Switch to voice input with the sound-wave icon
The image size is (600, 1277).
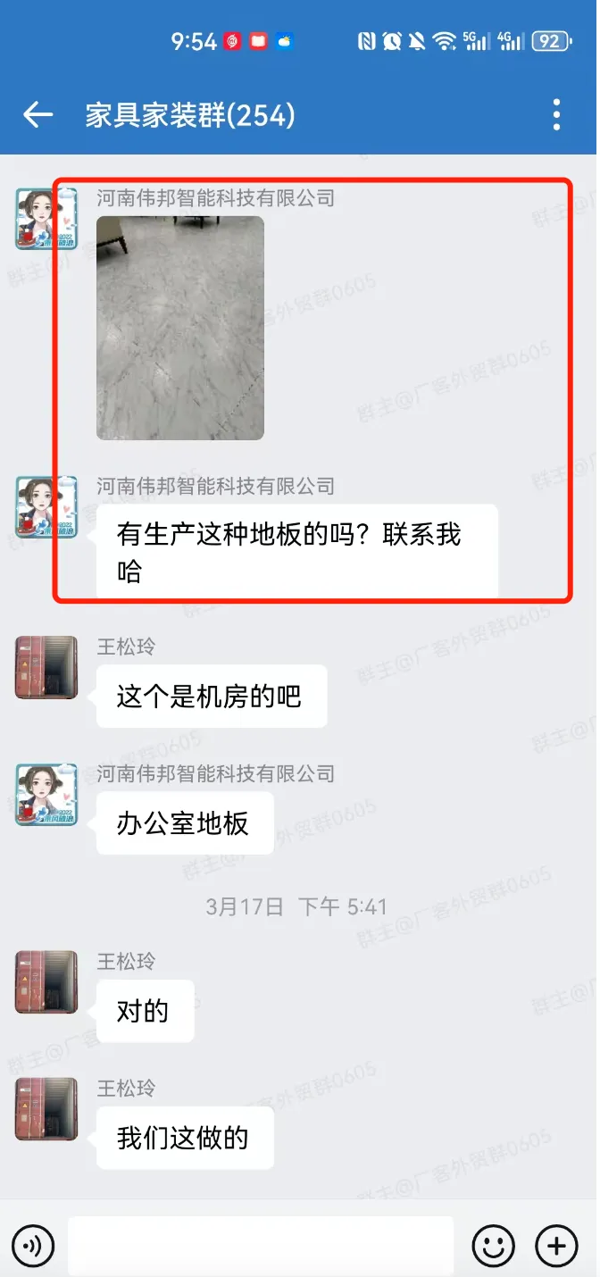coord(34,1245)
